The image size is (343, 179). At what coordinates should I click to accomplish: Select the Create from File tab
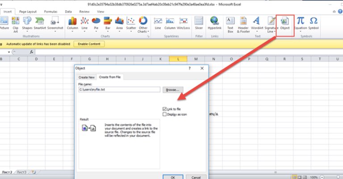(110, 77)
